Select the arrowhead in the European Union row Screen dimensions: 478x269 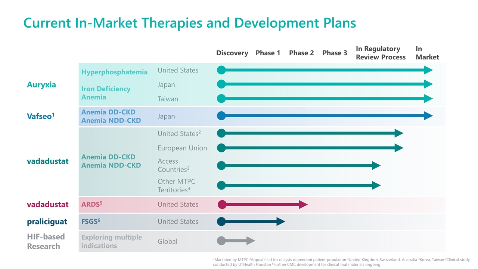[398, 148]
